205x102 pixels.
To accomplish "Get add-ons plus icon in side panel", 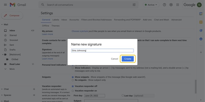I will point(201,52).
